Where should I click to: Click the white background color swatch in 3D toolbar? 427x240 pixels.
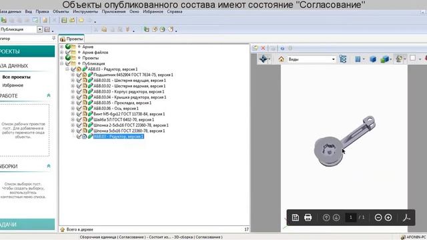tap(413, 58)
